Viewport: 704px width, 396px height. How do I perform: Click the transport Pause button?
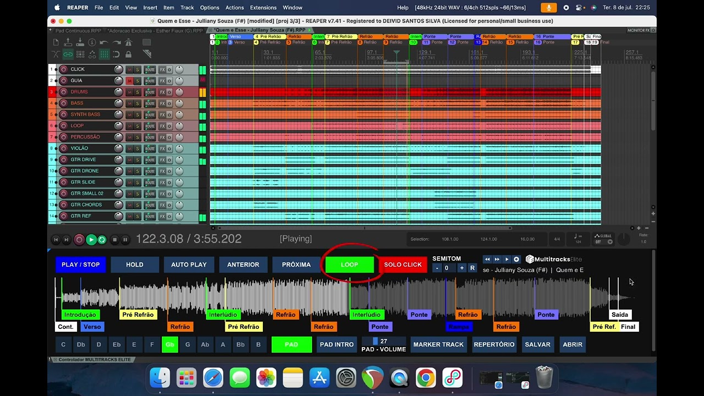(125, 239)
